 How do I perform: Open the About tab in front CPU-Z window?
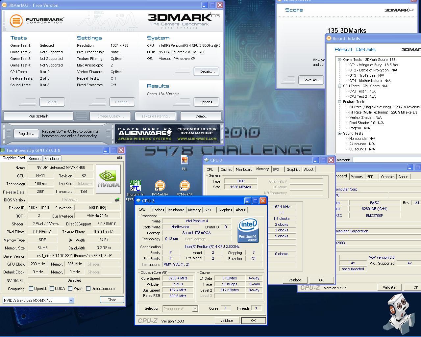tap(240, 210)
